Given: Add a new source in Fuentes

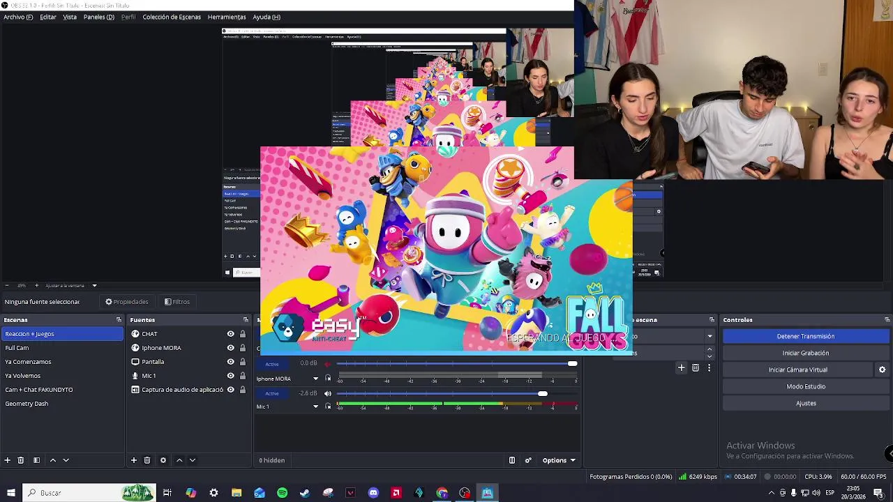Looking at the screenshot, I should pyautogui.click(x=133, y=460).
